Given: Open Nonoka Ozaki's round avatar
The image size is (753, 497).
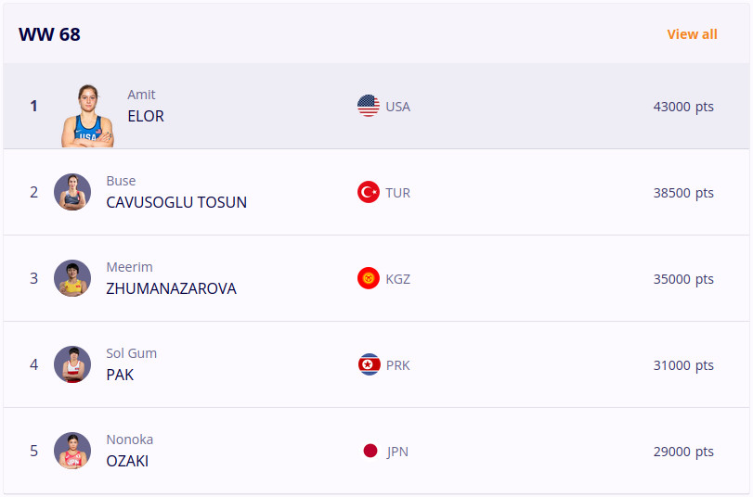Looking at the screenshot, I should (72, 451).
